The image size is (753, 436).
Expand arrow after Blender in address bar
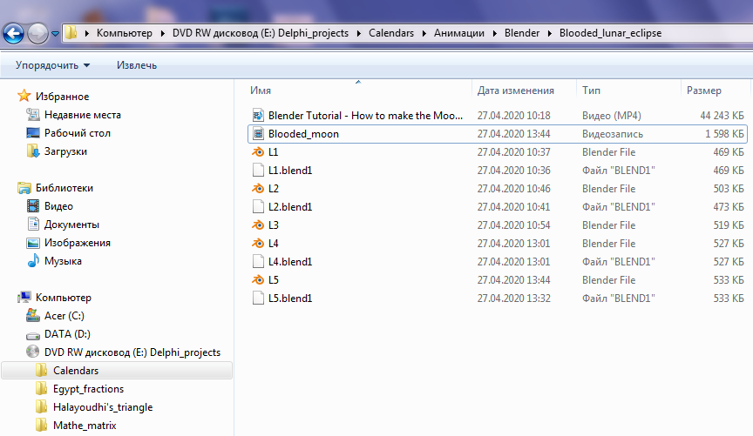click(x=550, y=33)
